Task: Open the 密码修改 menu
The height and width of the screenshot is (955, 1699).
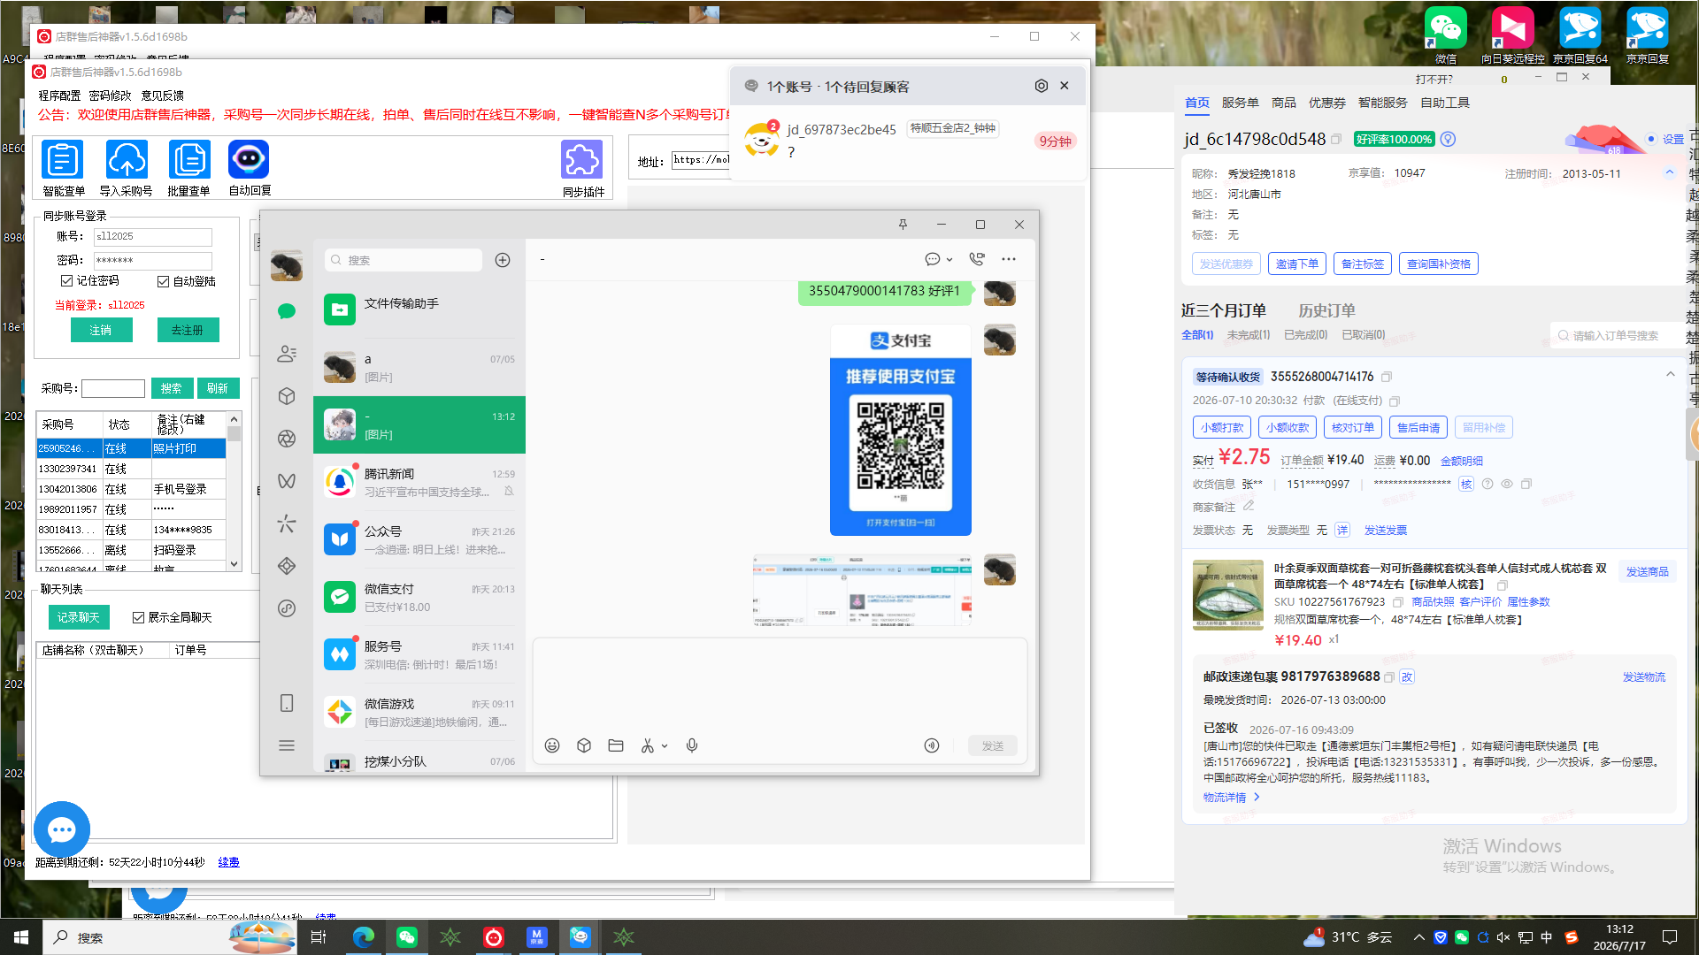Action: pyautogui.click(x=110, y=95)
